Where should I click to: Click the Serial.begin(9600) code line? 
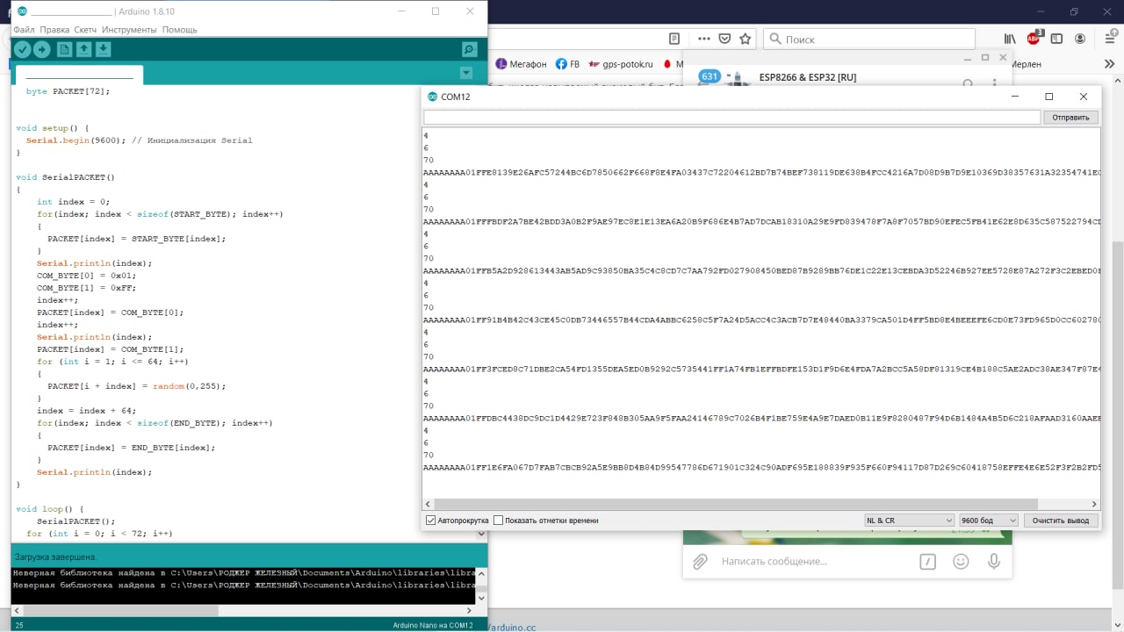pyautogui.click(x=139, y=140)
